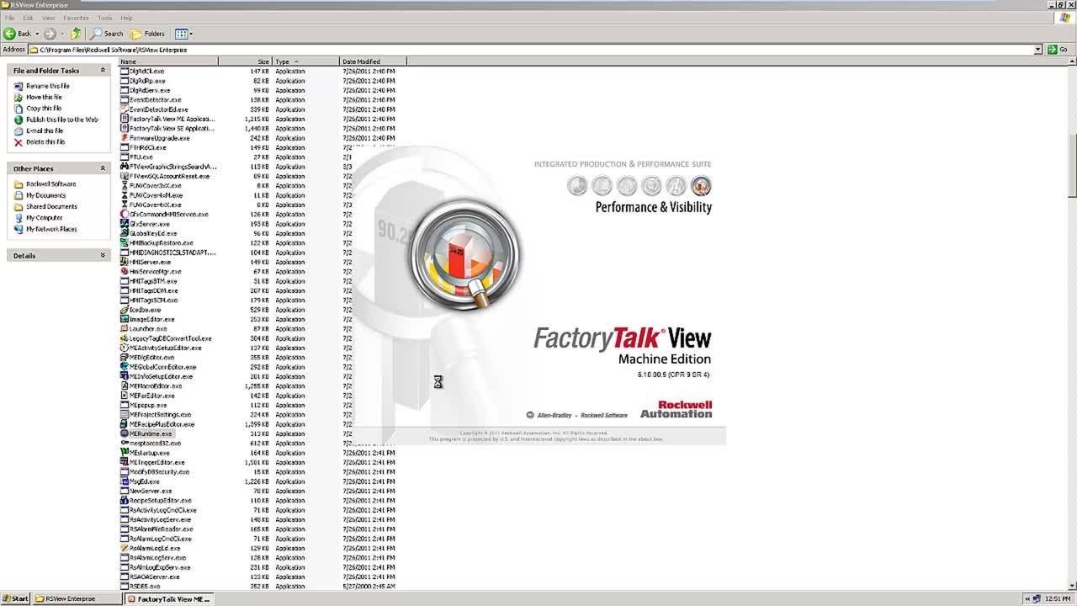Select the MERuntime.exe file icon

125,433
